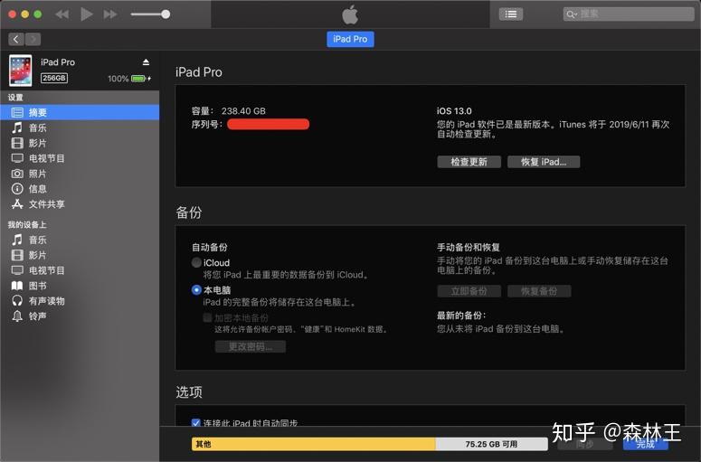The image size is (701, 462).
Task: Click the iPad Pro device thumbnail
Action: [x=20, y=71]
